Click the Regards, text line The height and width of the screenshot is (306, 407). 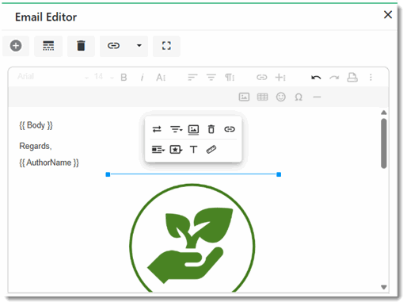coord(36,146)
